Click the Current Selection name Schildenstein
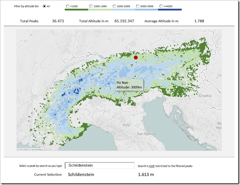Image resolution: width=240 pixels, height=185 pixels. 81,174
